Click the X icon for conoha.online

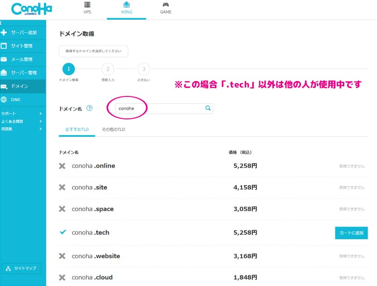tap(62, 166)
